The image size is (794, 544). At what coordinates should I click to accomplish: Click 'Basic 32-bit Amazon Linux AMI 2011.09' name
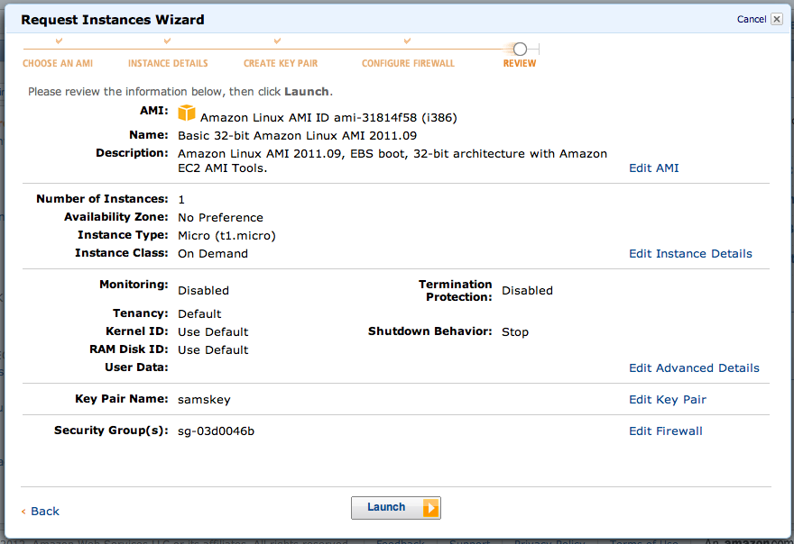(x=297, y=135)
